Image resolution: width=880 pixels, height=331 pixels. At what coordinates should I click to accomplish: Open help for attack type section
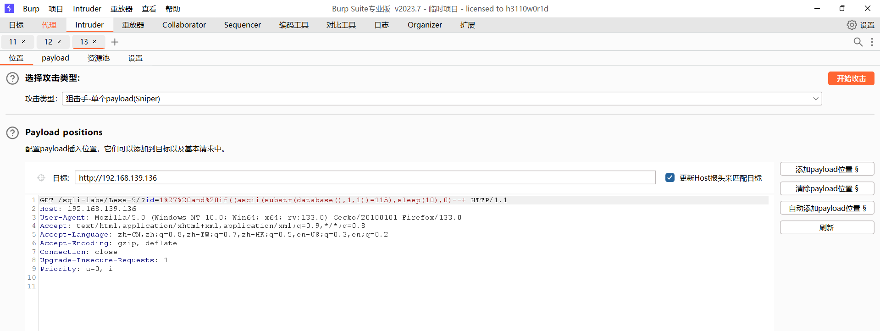(12, 78)
